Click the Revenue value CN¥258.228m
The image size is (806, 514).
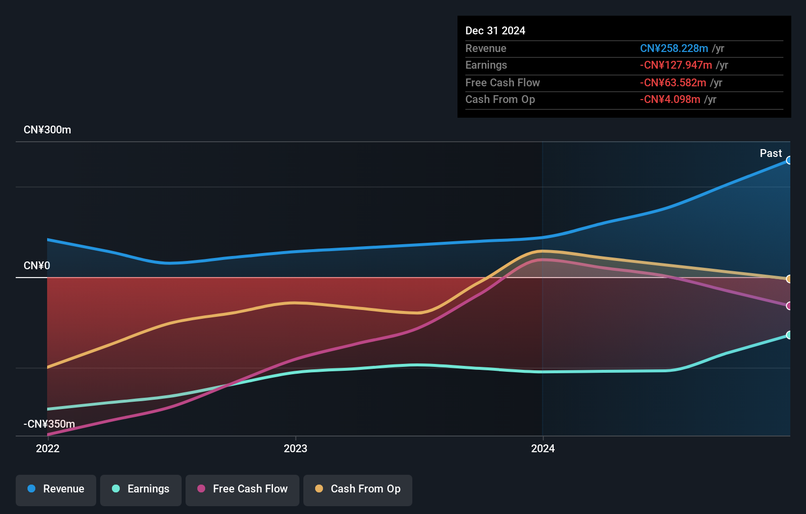coord(674,49)
